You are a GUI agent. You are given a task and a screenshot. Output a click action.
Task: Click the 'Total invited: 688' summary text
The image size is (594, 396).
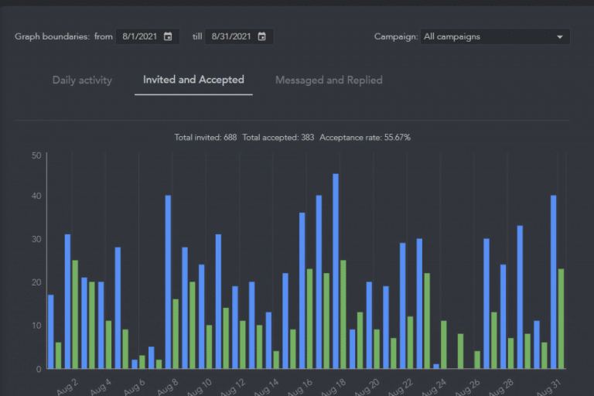click(205, 138)
